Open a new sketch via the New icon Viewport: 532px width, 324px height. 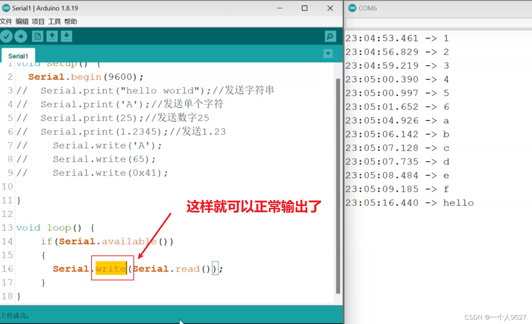pyautogui.click(x=37, y=36)
